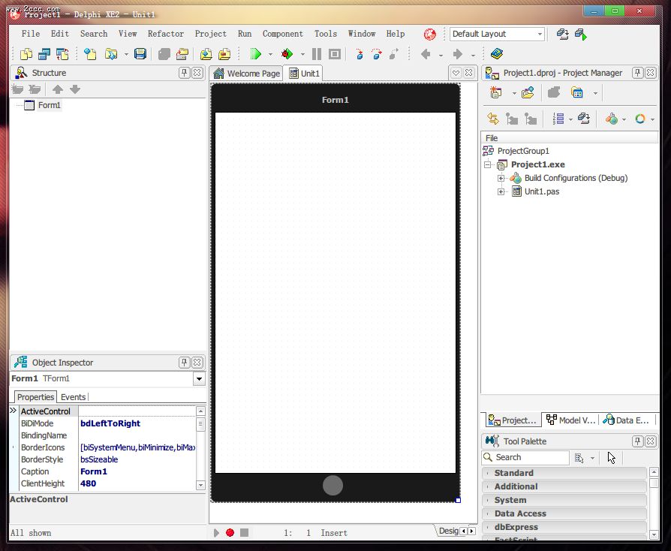The image size is (671, 551).
Task: Pin the Tool Palette panel
Action: (638, 441)
